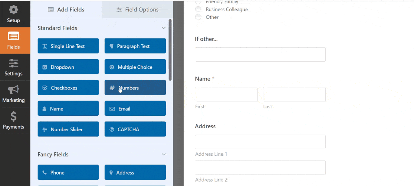This screenshot has height=186, width=414.
Task: Add a Dropdown field
Action: [x=68, y=67]
